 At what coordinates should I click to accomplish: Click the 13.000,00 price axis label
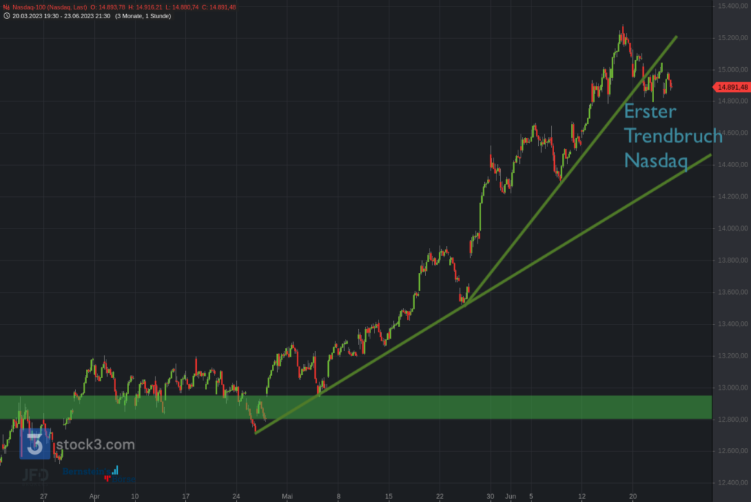(x=733, y=387)
